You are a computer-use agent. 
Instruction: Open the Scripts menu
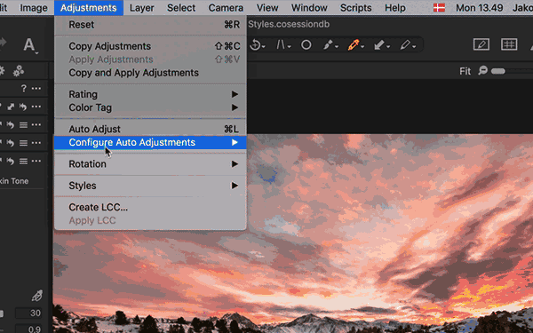click(356, 7)
